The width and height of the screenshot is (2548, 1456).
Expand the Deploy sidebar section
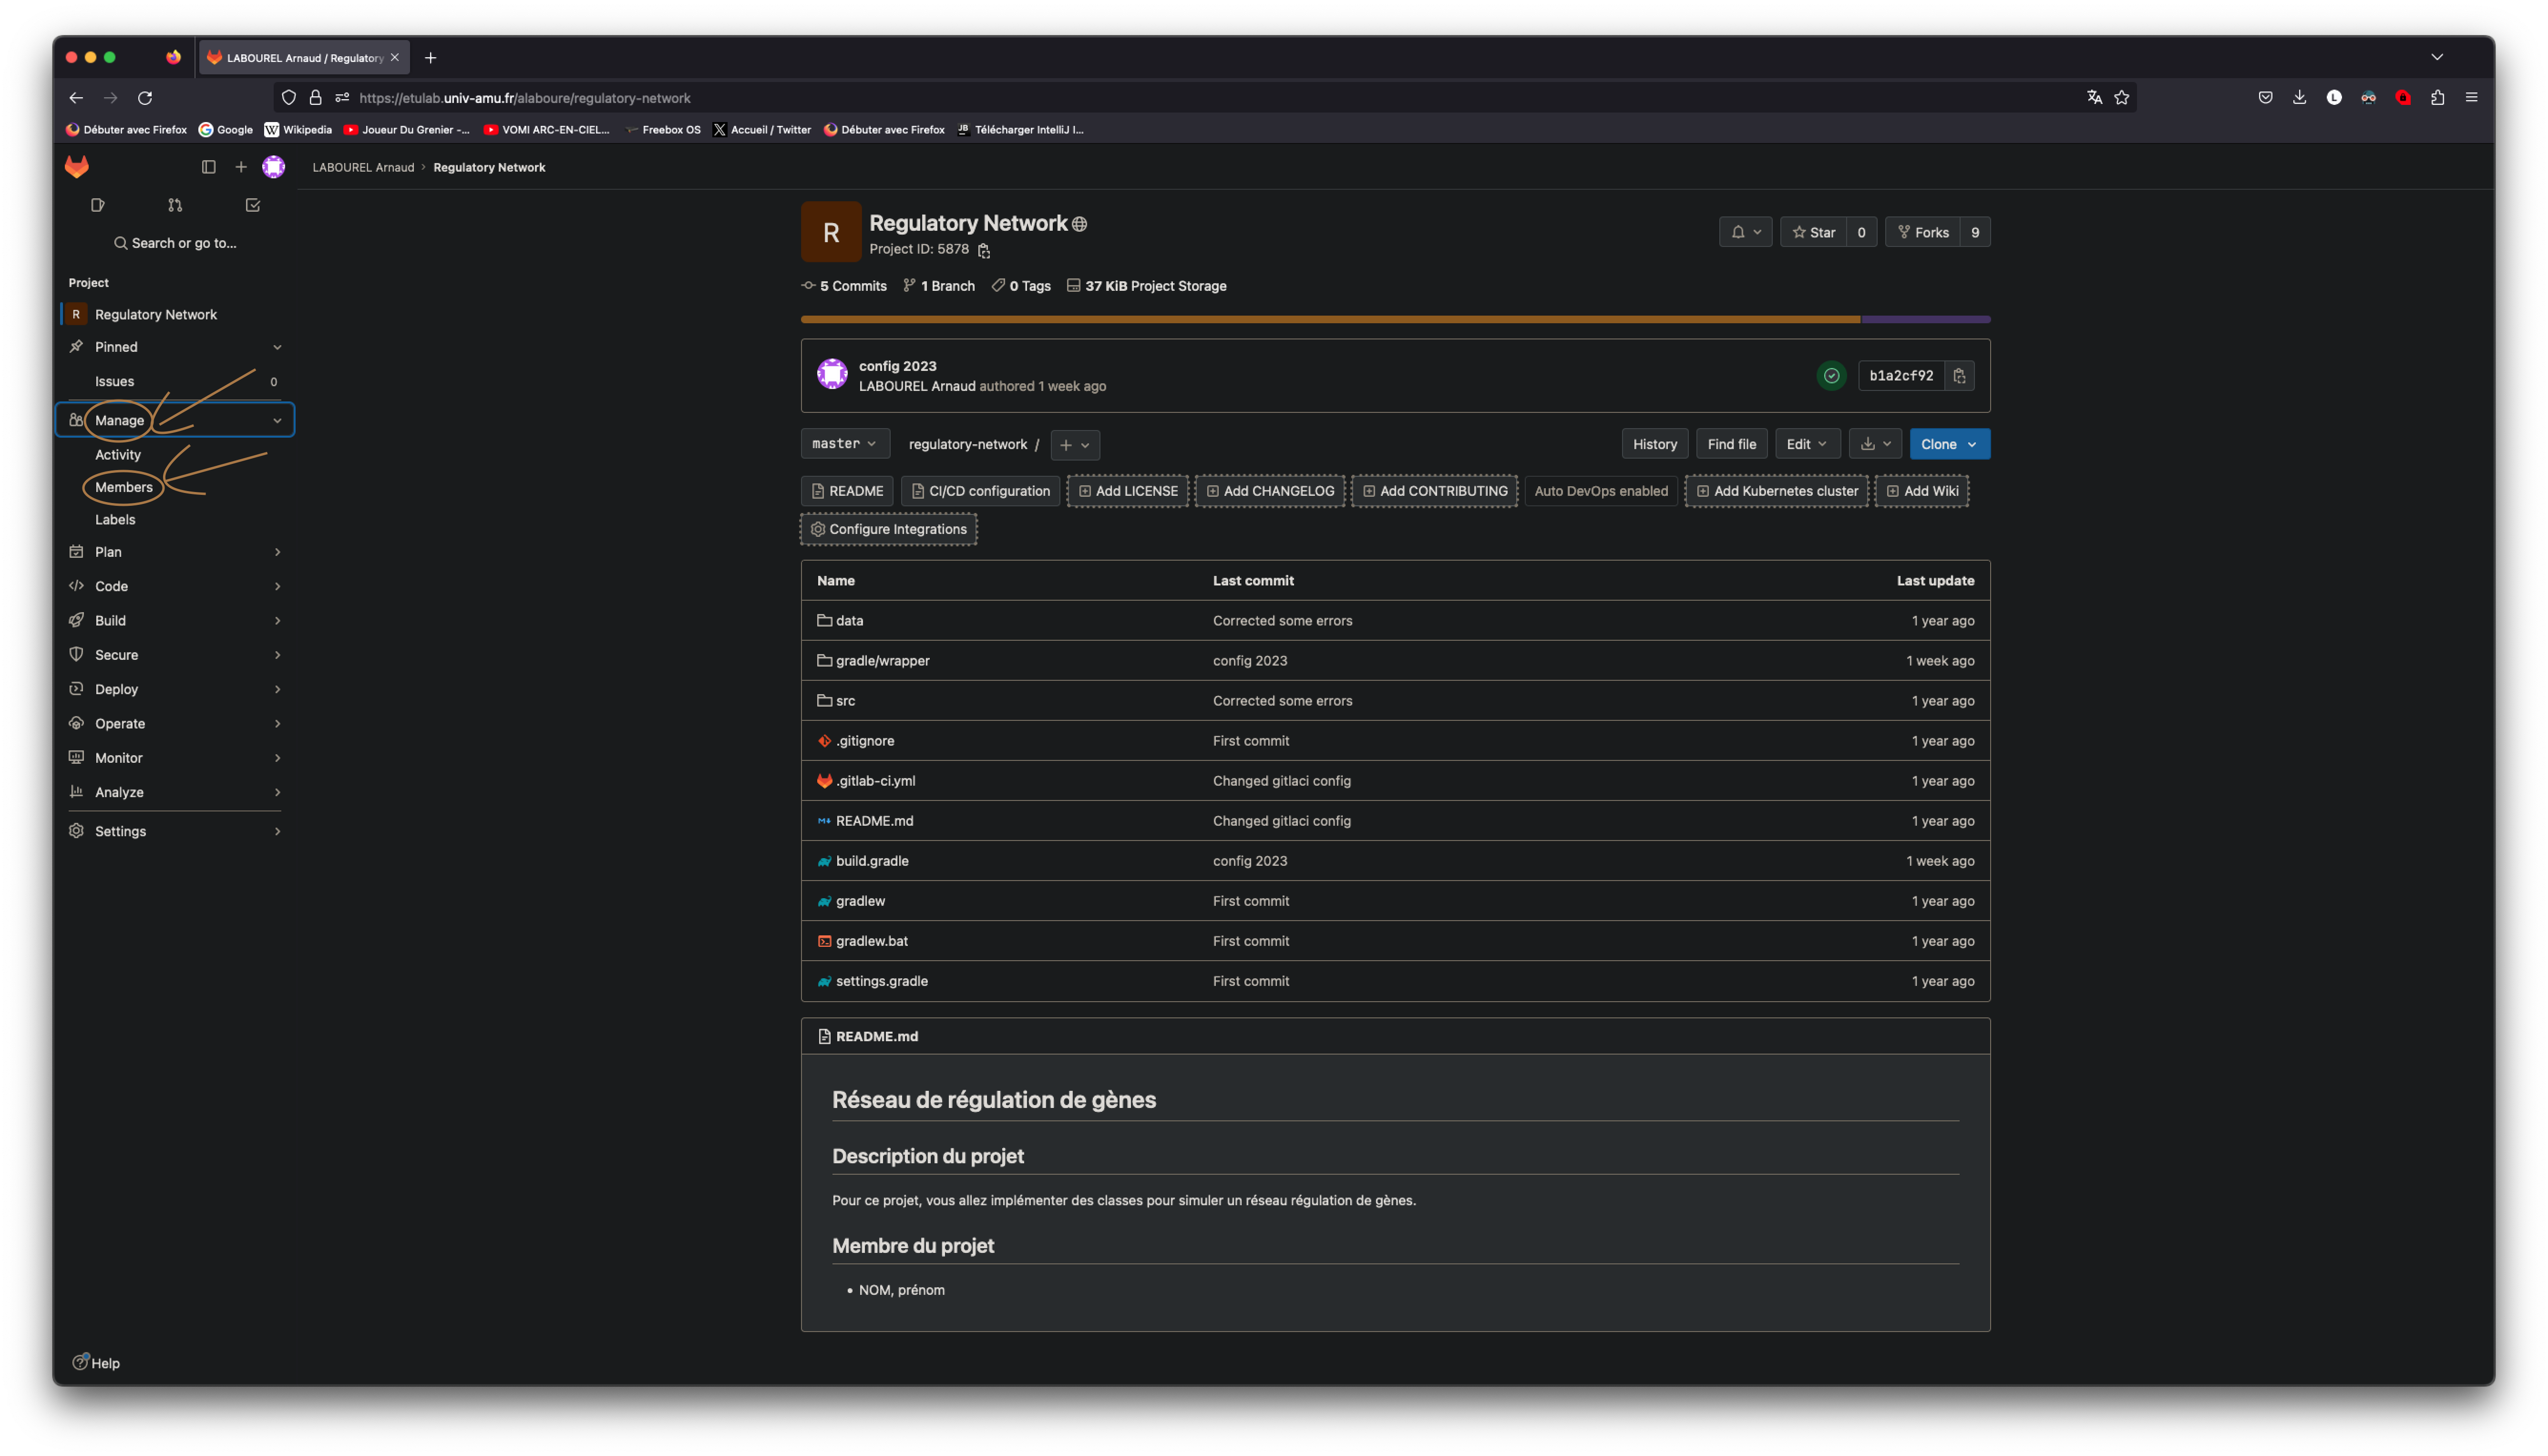[175, 689]
